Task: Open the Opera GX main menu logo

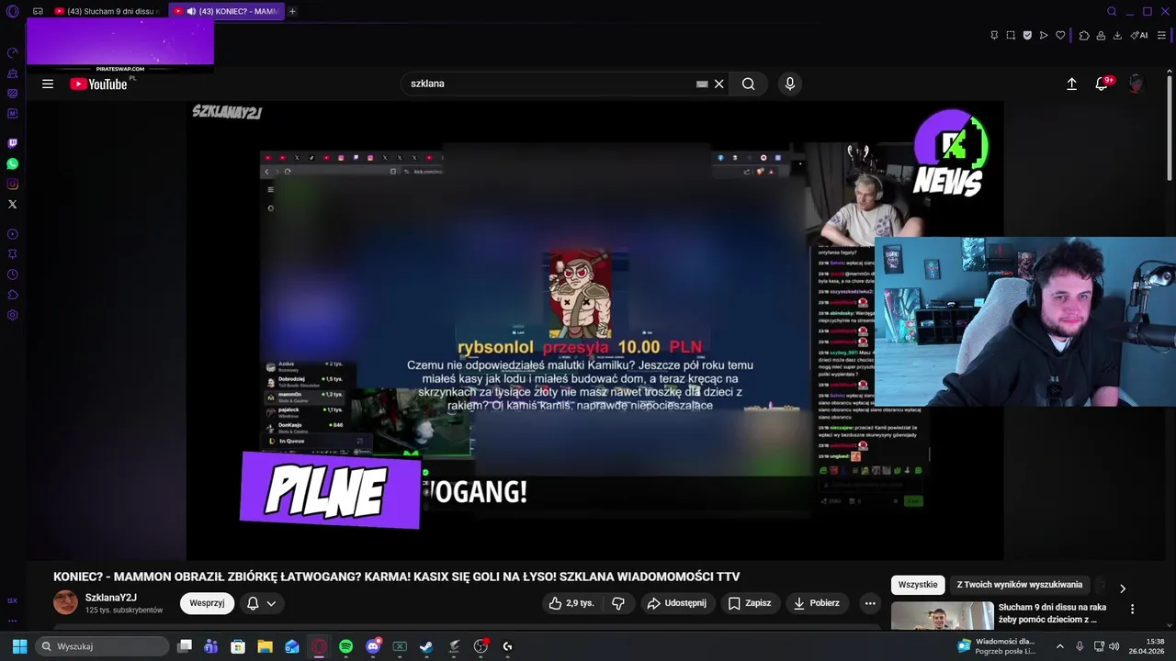Action: (x=12, y=11)
